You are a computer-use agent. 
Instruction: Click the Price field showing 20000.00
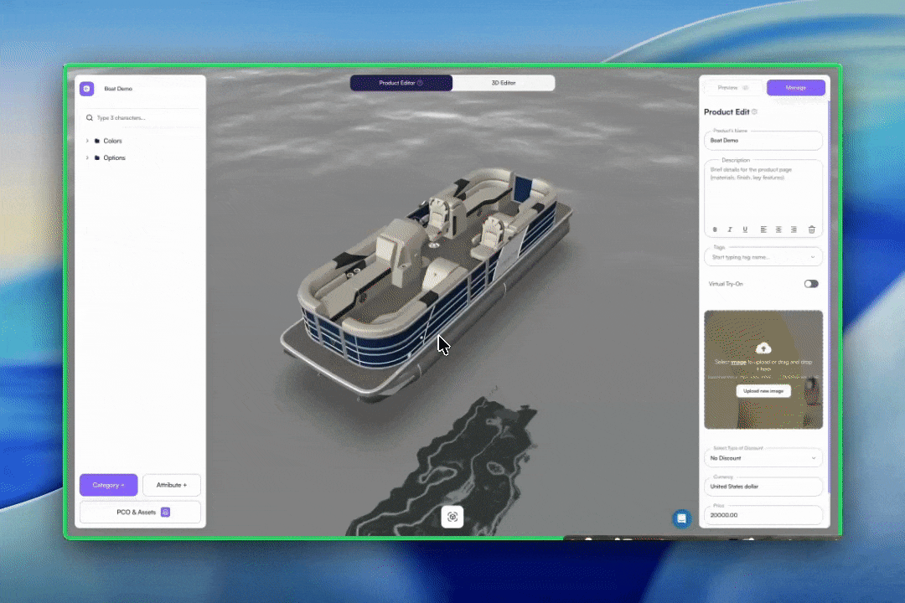tap(763, 515)
